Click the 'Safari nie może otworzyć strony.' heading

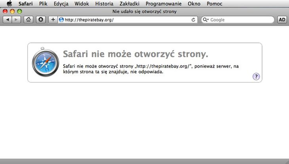[135, 54]
